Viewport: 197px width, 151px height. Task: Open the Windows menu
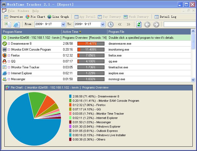click(x=23, y=11)
